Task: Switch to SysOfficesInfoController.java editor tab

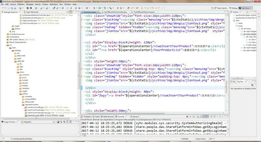Action: click(115, 12)
